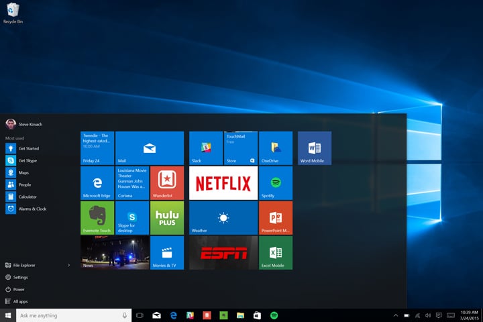The image size is (483, 322).
Task: Show hidden system tray icons
Action: pyautogui.click(x=395, y=315)
